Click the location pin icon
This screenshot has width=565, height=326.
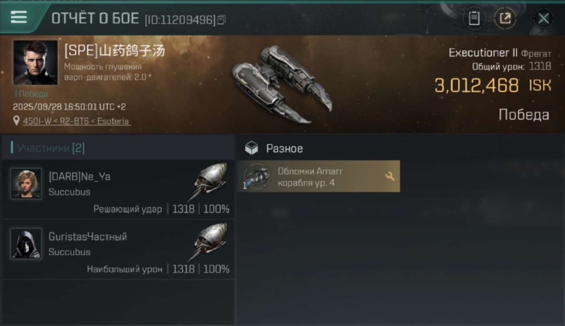[17, 121]
